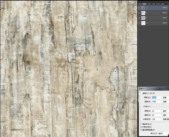Click the document height field showing 64
169x137 pixels.
pyautogui.click(x=156, y=115)
